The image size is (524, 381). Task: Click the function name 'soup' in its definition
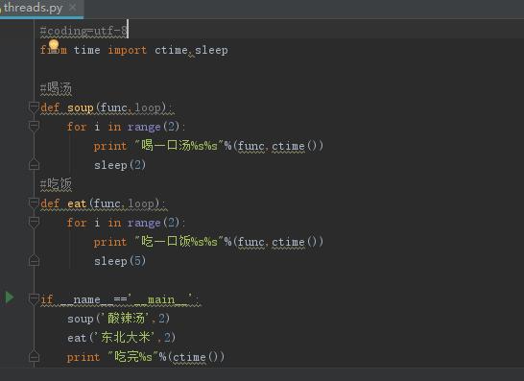pos(81,107)
